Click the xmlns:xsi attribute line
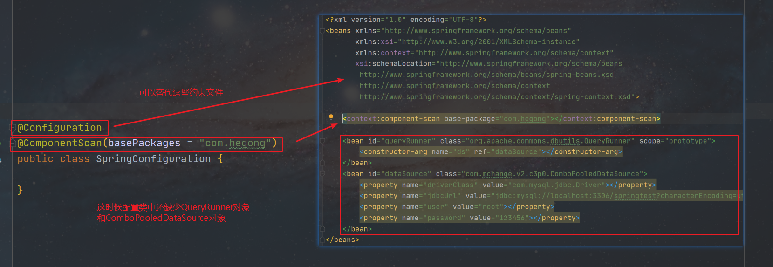Viewport: 773px width, 267px height. point(467,42)
